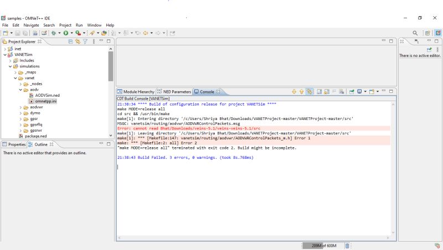Collapse the simulations folder
Image resolution: width=443 pixels, height=250 pixels.
point(10,66)
